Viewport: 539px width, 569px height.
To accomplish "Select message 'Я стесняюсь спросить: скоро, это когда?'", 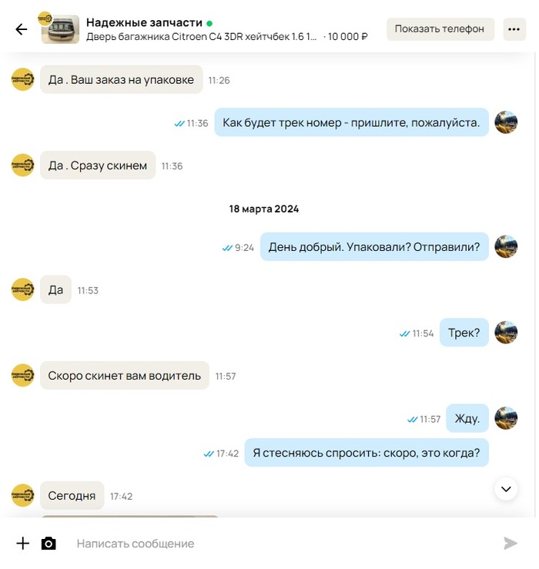I will [x=367, y=453].
